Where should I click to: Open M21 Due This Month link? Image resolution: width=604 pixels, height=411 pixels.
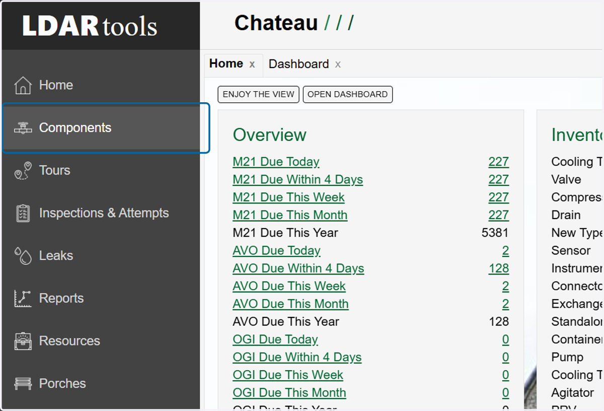pyautogui.click(x=290, y=215)
